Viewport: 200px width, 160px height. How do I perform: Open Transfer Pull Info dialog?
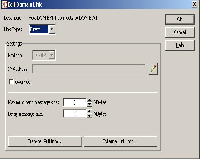tap(45, 142)
